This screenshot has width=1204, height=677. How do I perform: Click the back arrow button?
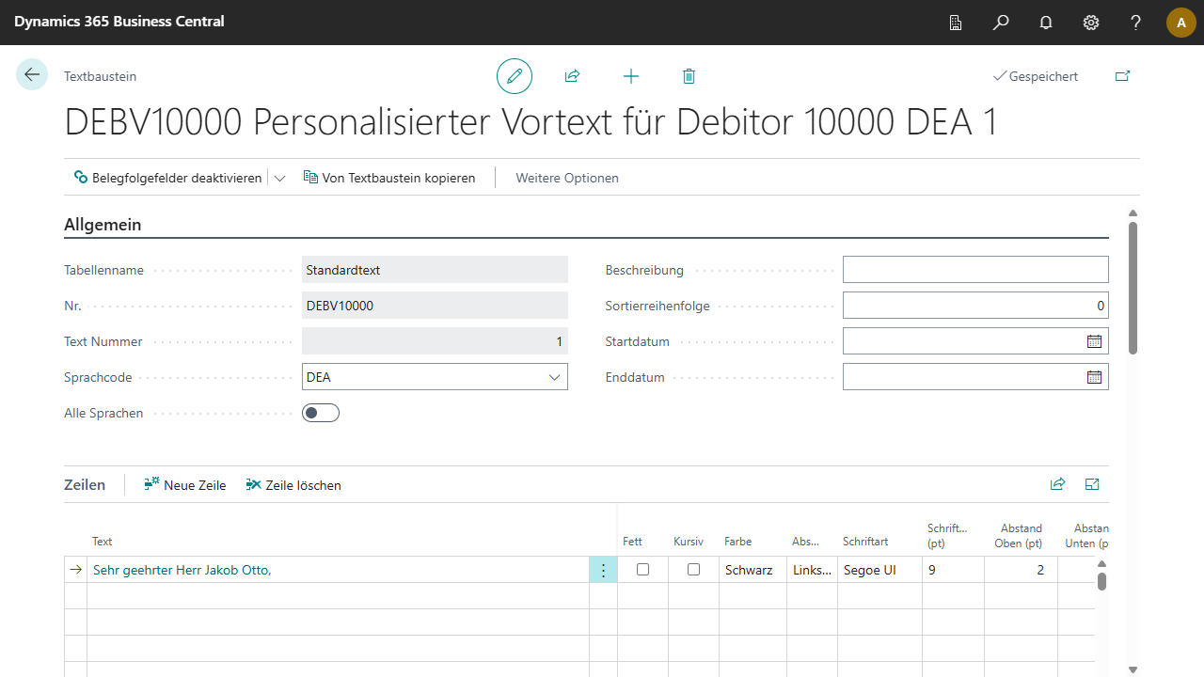(x=32, y=75)
